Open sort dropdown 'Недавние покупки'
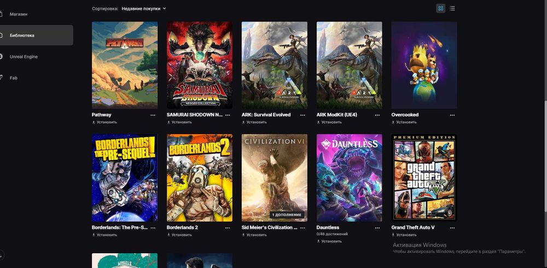 click(144, 8)
